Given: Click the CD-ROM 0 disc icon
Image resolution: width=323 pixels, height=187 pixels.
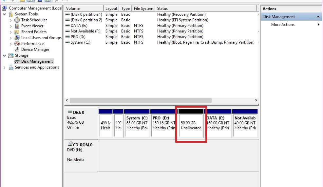Looking at the screenshot, I should (x=70, y=144).
